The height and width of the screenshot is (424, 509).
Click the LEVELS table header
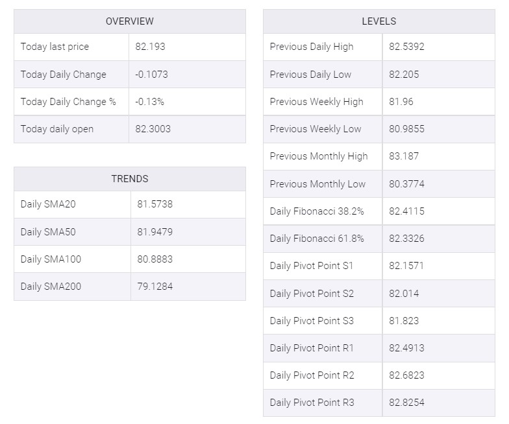(x=379, y=21)
